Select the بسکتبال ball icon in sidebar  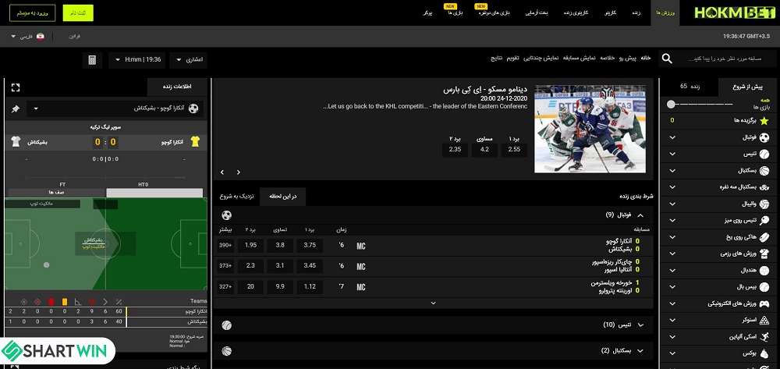[x=764, y=171]
